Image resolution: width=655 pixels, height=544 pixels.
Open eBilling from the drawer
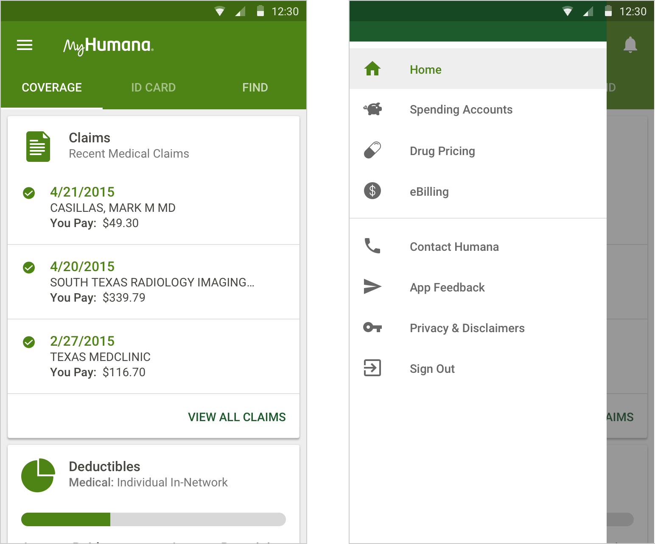[478, 192]
